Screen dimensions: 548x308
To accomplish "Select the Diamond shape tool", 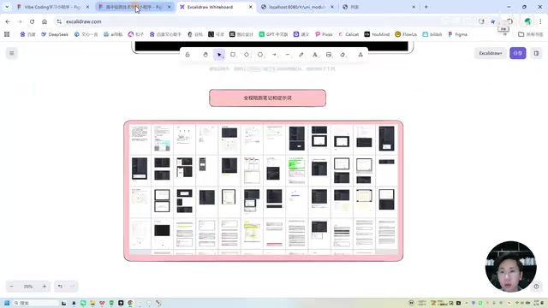I will click(x=247, y=55).
